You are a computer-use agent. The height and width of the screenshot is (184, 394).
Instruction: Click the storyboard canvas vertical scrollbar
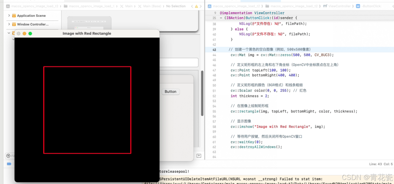202,93
